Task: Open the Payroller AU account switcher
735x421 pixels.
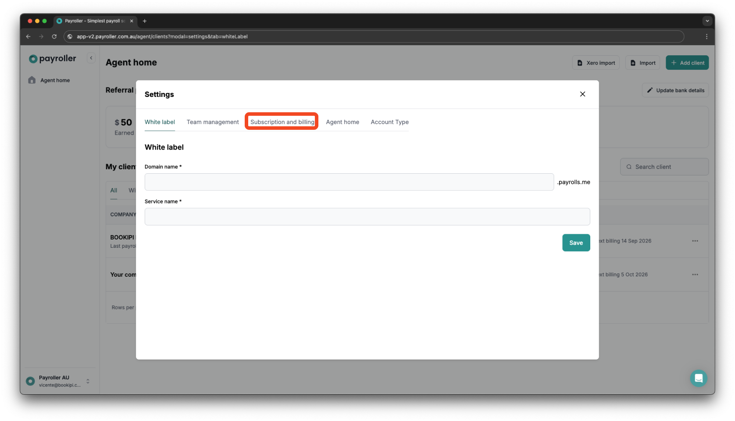Action: pos(57,381)
